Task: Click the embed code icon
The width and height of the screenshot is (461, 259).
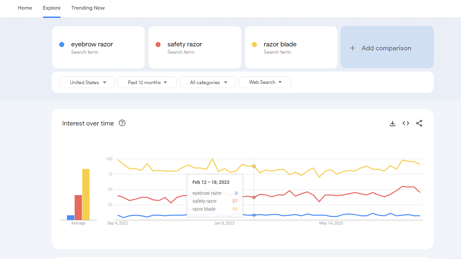Action: (x=406, y=123)
